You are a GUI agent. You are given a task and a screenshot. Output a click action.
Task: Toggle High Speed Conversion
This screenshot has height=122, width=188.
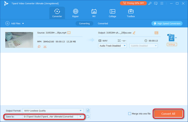tap(167, 24)
